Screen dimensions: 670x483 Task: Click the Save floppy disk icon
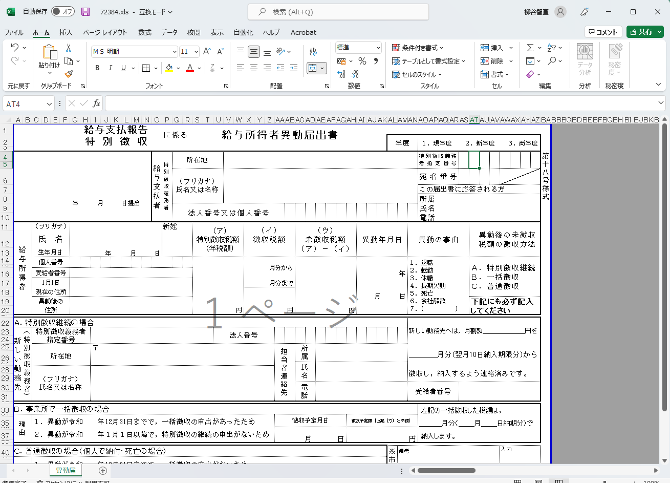coord(85,12)
